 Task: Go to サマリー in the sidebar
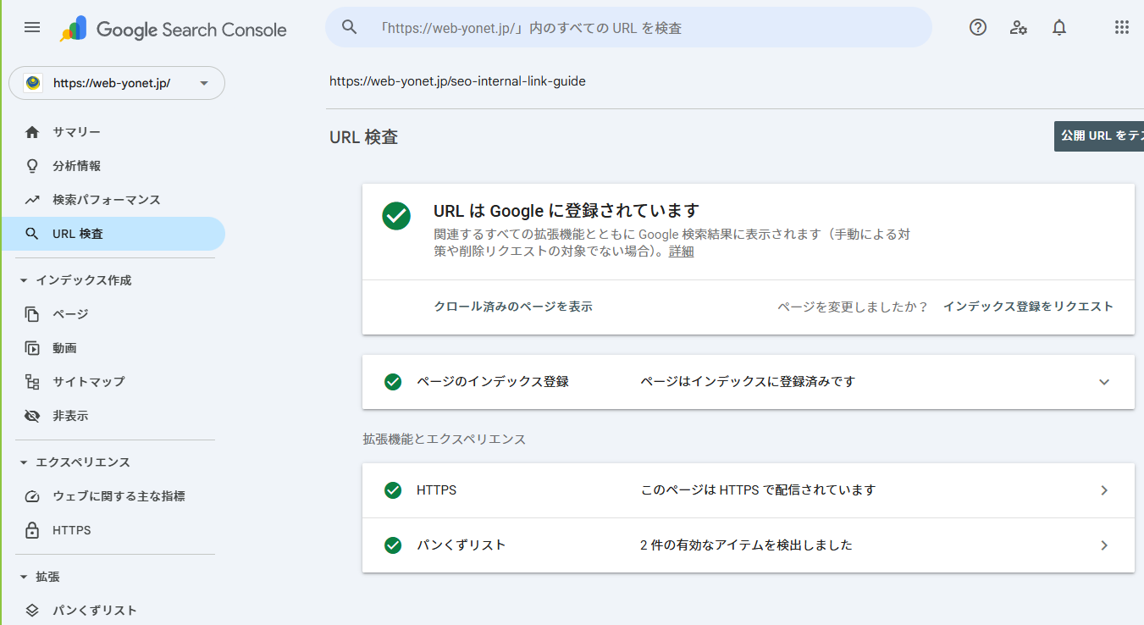(x=76, y=132)
